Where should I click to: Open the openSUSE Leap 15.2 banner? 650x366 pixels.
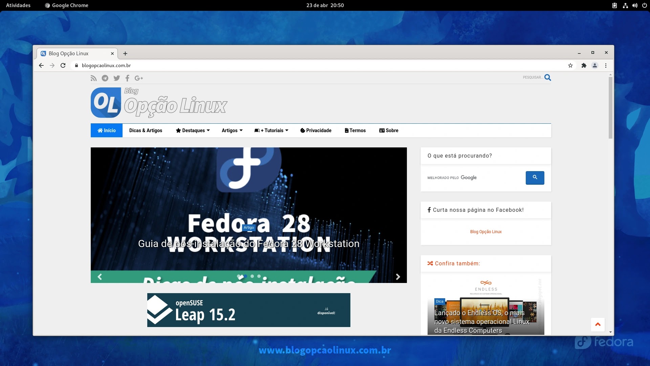pyautogui.click(x=249, y=310)
